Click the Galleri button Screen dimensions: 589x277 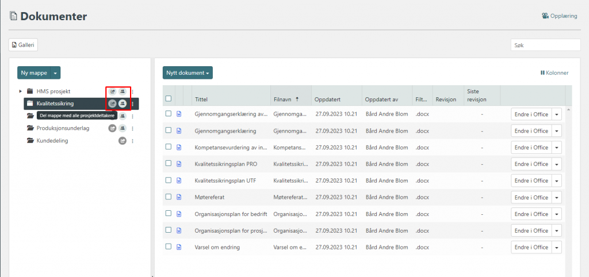pos(23,45)
